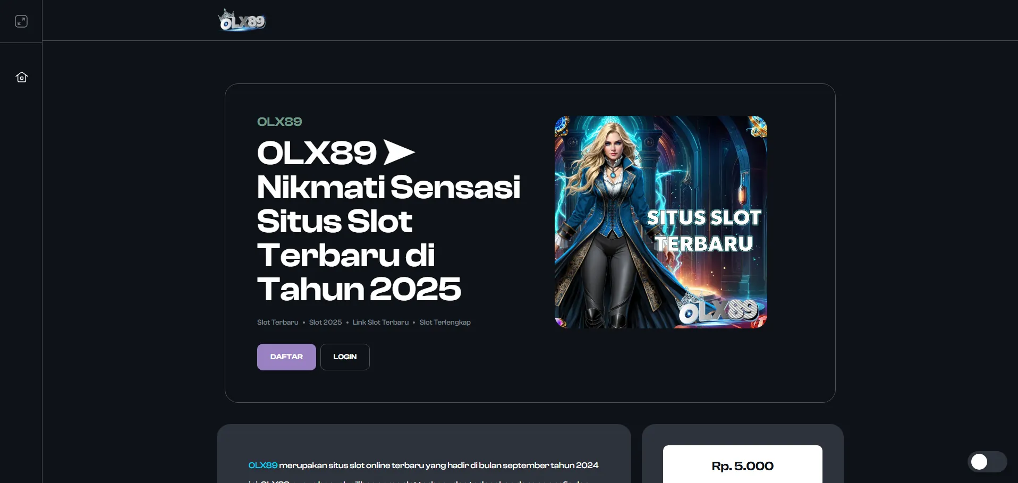This screenshot has width=1018, height=483.
Task: Open the Link Slot Terbaru tag
Action: 380,323
